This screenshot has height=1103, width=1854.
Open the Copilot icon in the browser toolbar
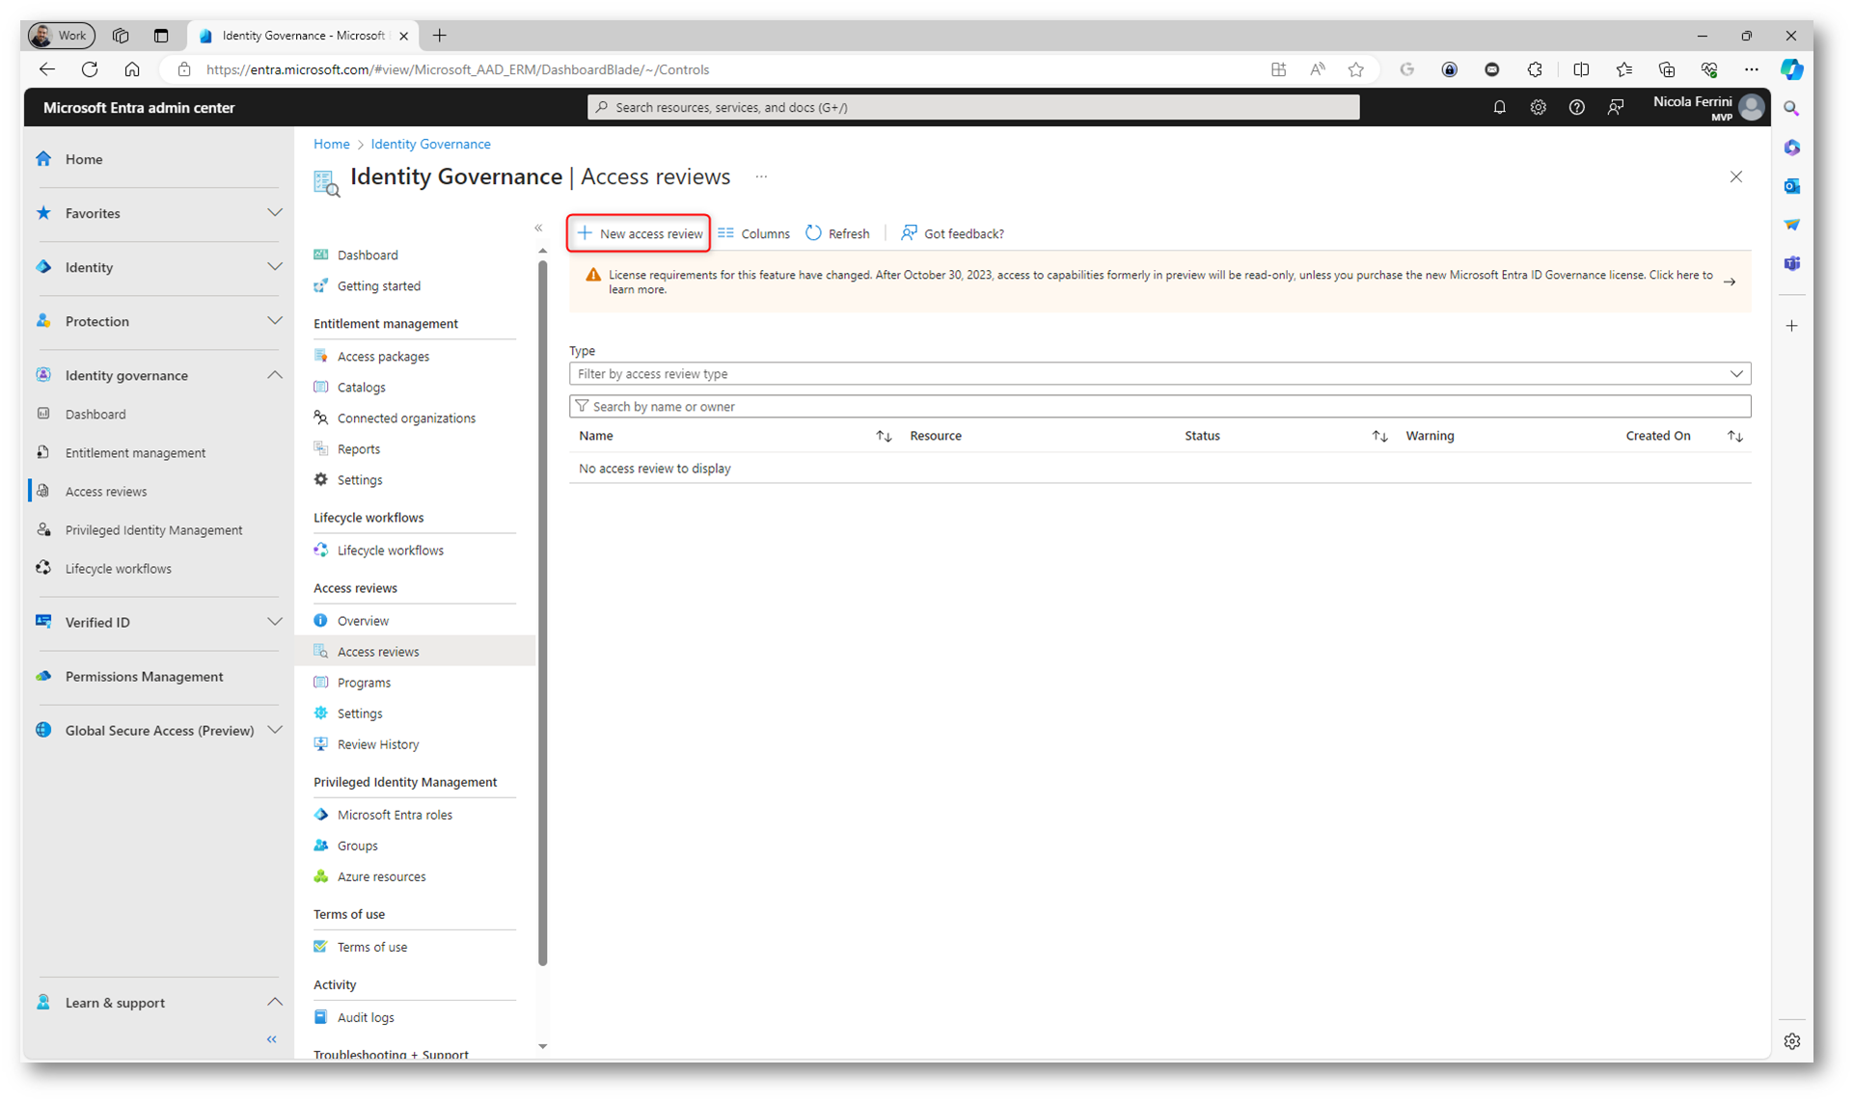(x=1791, y=69)
